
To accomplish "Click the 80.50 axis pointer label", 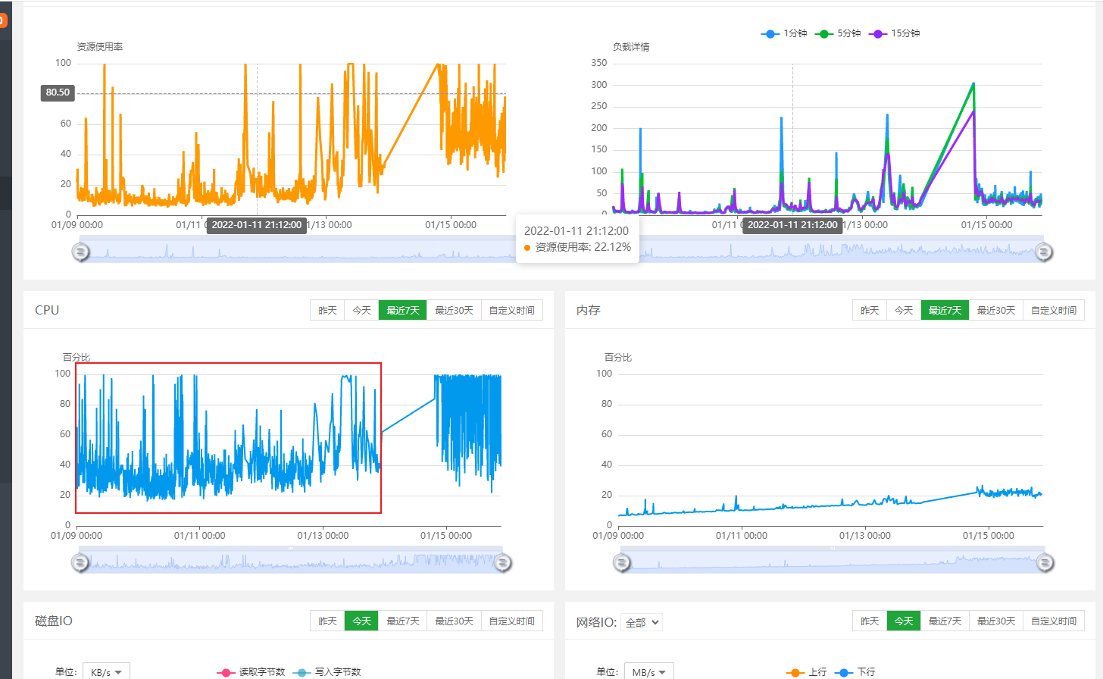I will click(x=58, y=92).
